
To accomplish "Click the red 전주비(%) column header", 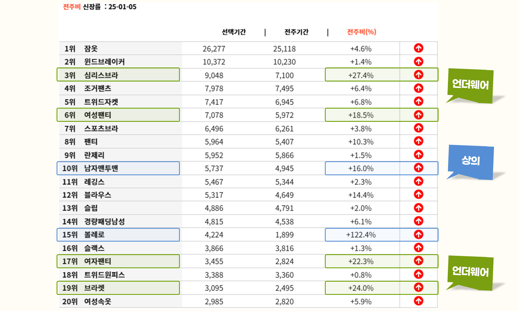I will pyautogui.click(x=361, y=32).
